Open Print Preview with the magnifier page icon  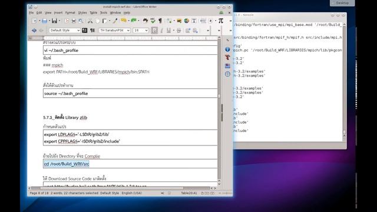(81, 21)
